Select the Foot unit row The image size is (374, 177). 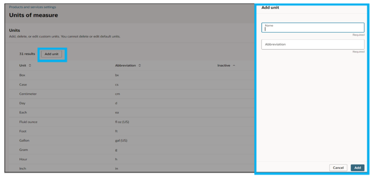click(132, 131)
